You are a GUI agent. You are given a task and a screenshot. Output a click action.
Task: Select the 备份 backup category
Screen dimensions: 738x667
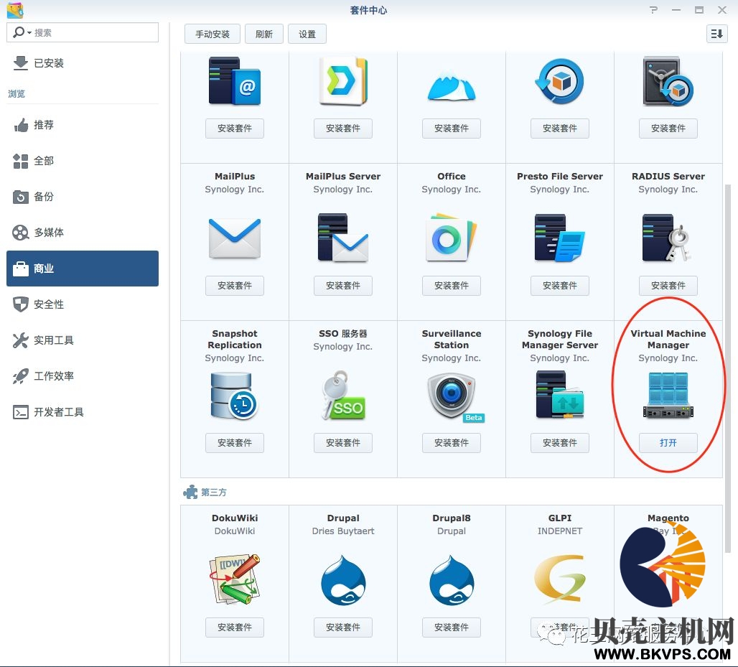point(83,197)
